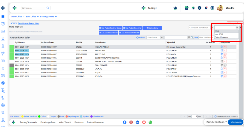Open the help headset icon
The height and width of the screenshot is (127, 244).
212,8
